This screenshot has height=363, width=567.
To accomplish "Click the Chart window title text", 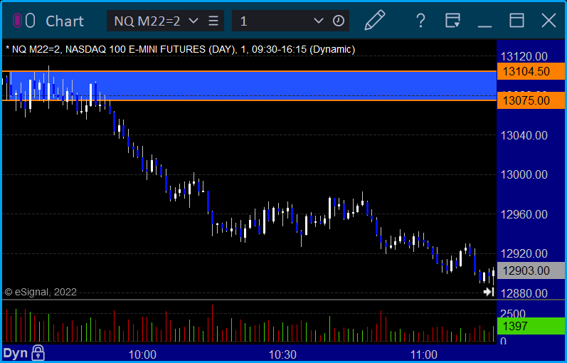I will coord(65,21).
